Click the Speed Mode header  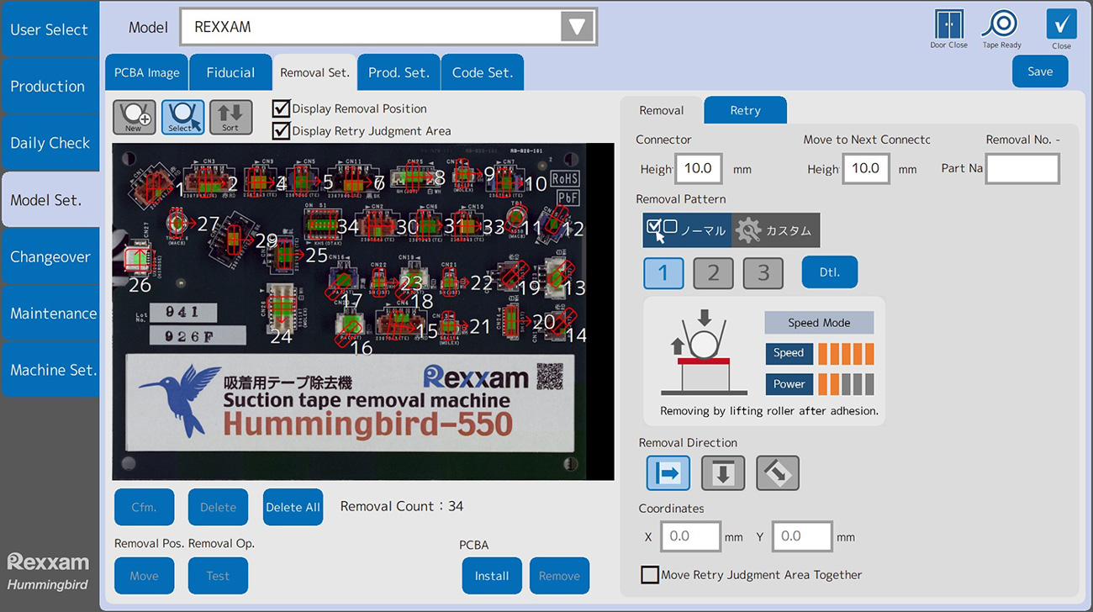[819, 323]
